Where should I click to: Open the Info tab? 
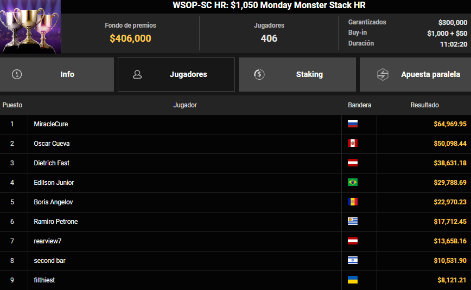(x=57, y=74)
